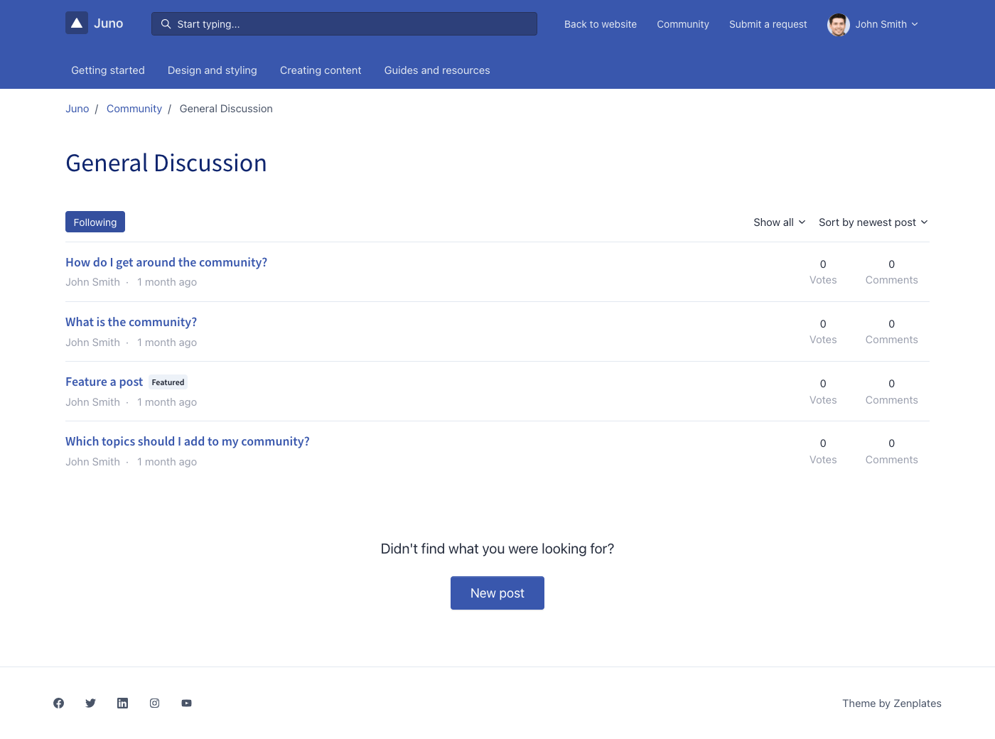Open the Sort by newest post dropdown
This screenshot has height=739, width=995.
coord(873,222)
